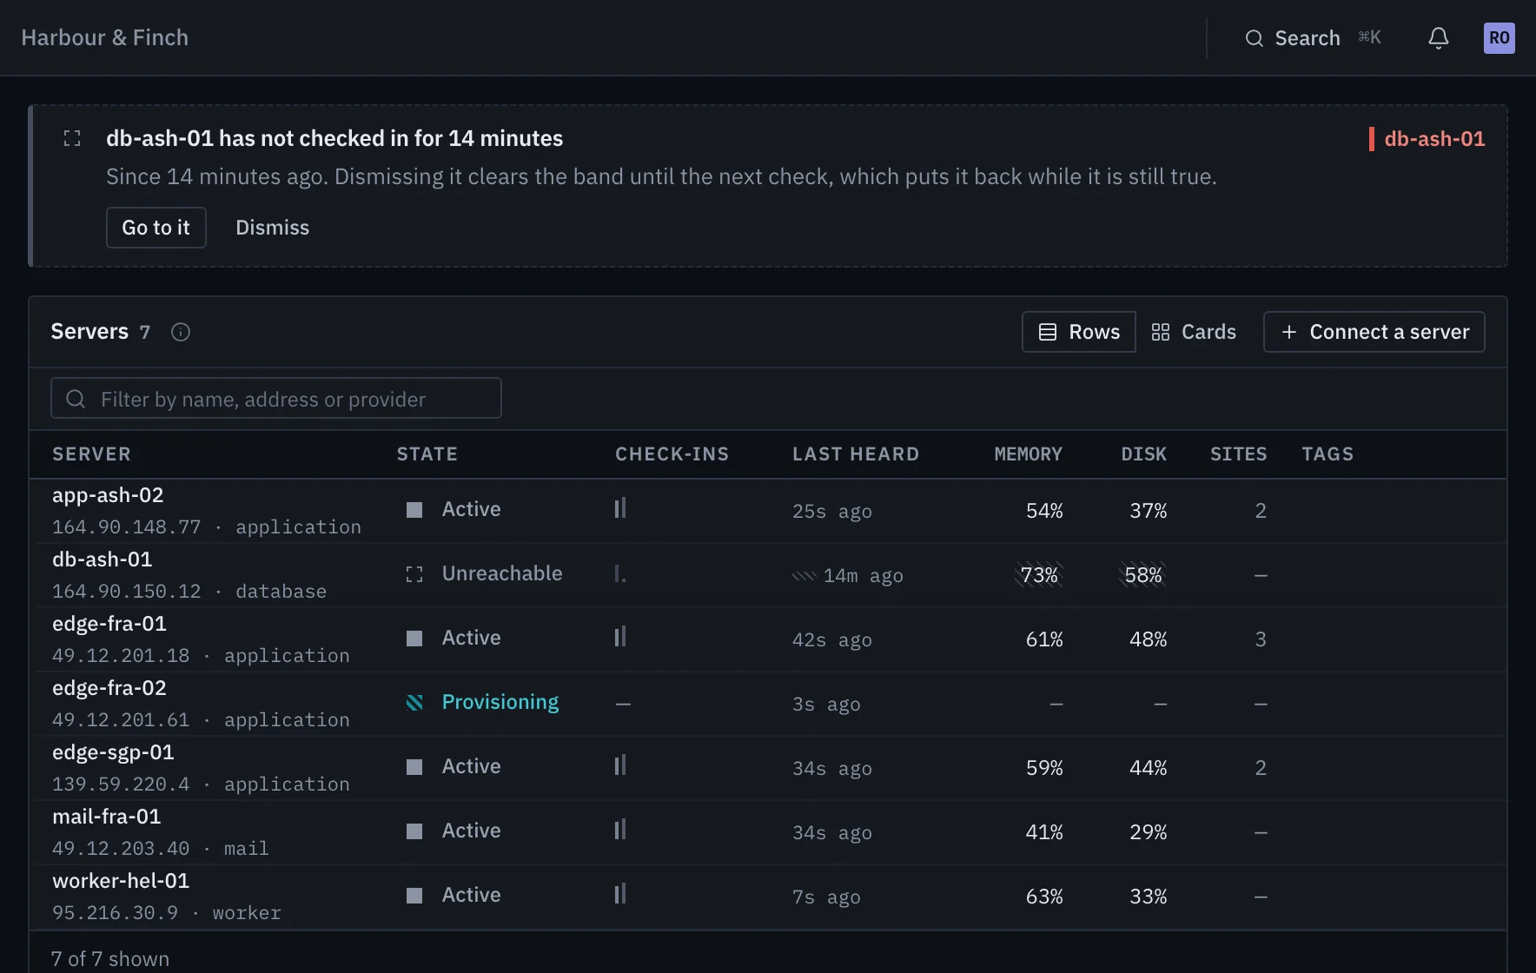Click the SITES column header
This screenshot has width=1536, height=973.
pos(1239,454)
